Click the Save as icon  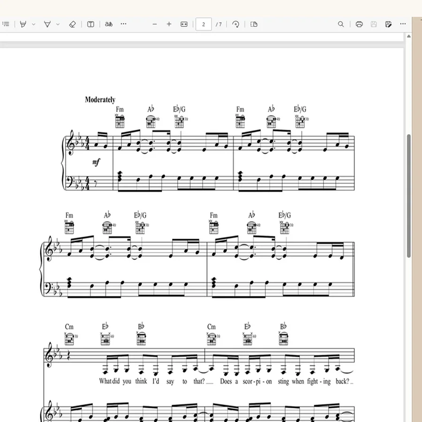pos(388,24)
